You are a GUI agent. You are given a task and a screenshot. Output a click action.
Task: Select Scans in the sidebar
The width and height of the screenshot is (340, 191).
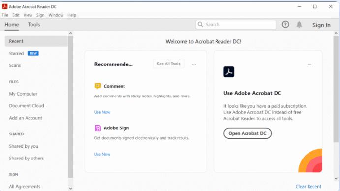point(15,65)
